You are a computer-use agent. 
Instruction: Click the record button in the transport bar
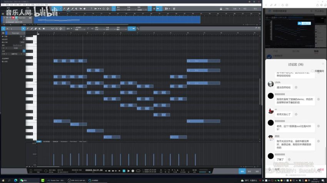point(133,171)
